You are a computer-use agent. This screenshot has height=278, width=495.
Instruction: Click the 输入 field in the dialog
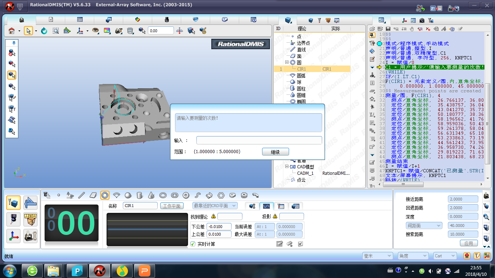(x=259, y=140)
